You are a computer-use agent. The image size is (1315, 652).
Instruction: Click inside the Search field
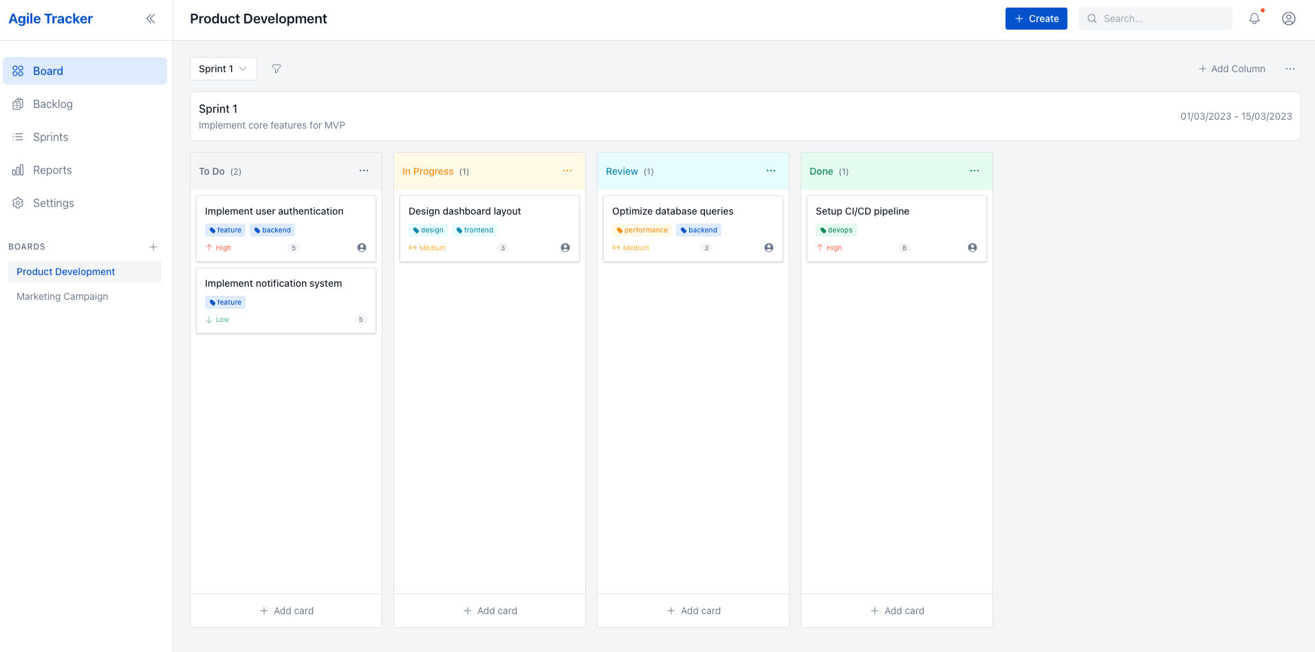[x=1155, y=19]
